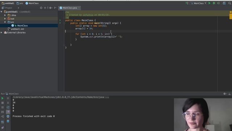Click Scroll from Source target icon in Project panel
The width and height of the screenshot is (232, 131).
[41, 8]
